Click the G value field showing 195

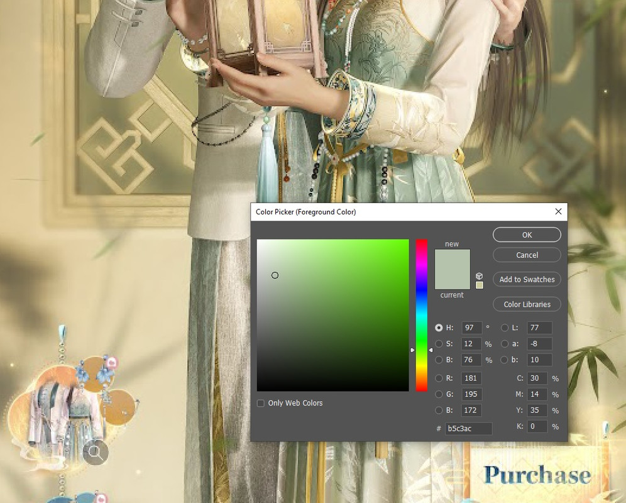tap(471, 394)
